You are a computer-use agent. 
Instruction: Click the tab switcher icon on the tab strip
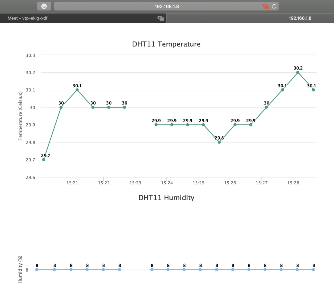pos(161,18)
